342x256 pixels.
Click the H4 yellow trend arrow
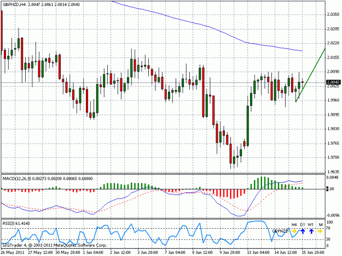pyautogui.click(x=294, y=231)
